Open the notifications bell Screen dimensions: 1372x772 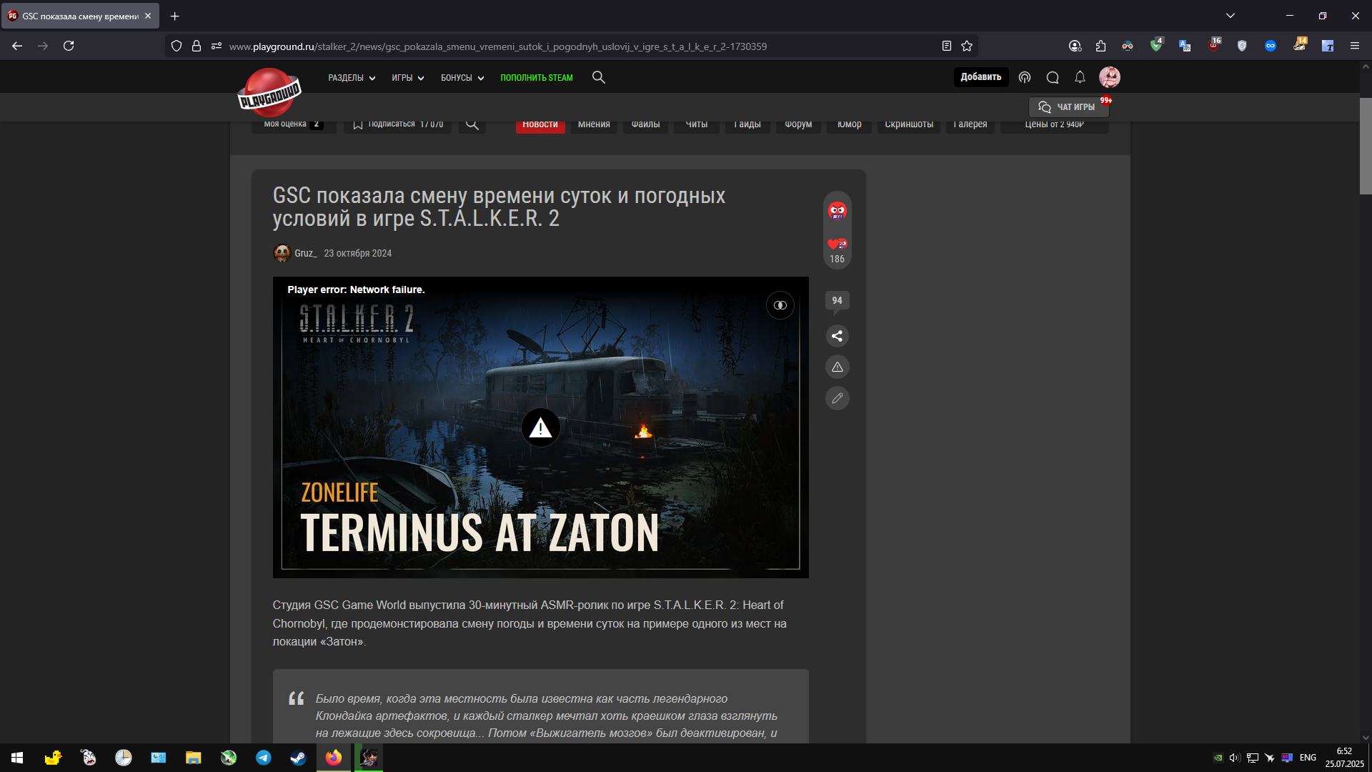pos(1080,77)
